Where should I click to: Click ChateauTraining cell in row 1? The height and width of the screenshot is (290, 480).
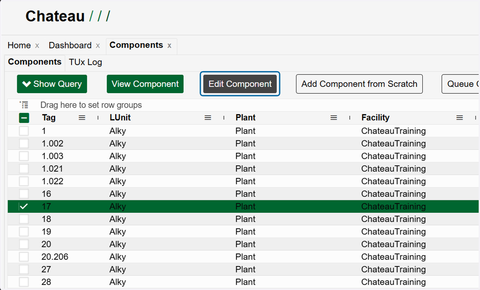[x=394, y=131]
